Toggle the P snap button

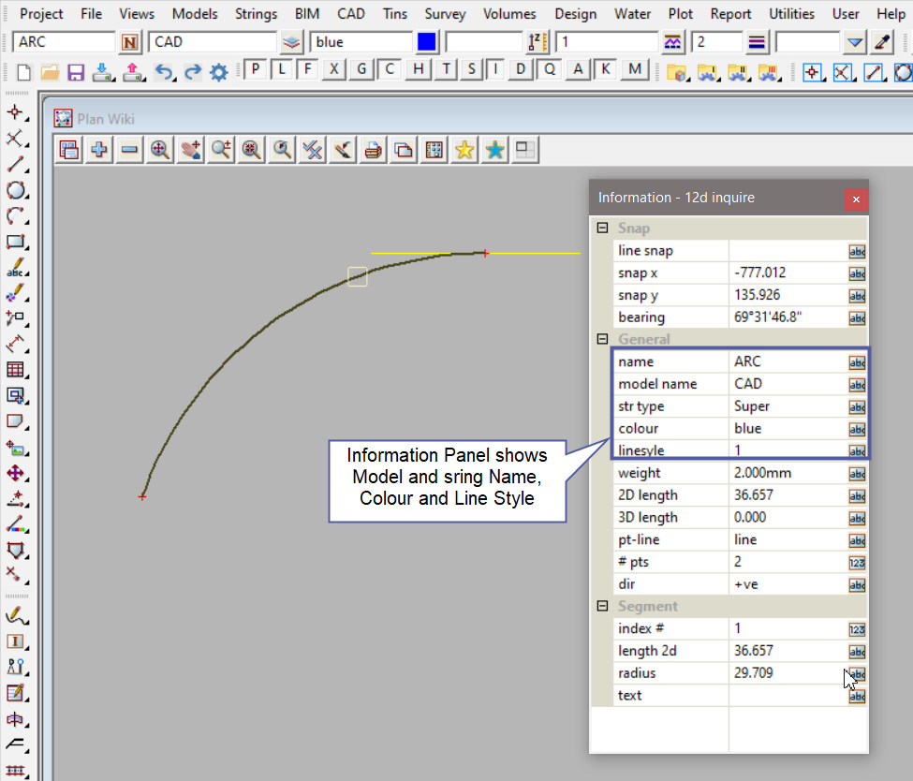tap(255, 69)
